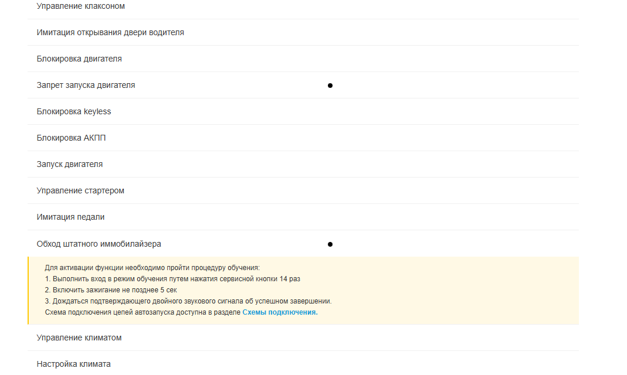
Task: Click the note line about autostart wiring
Action: click(143, 312)
